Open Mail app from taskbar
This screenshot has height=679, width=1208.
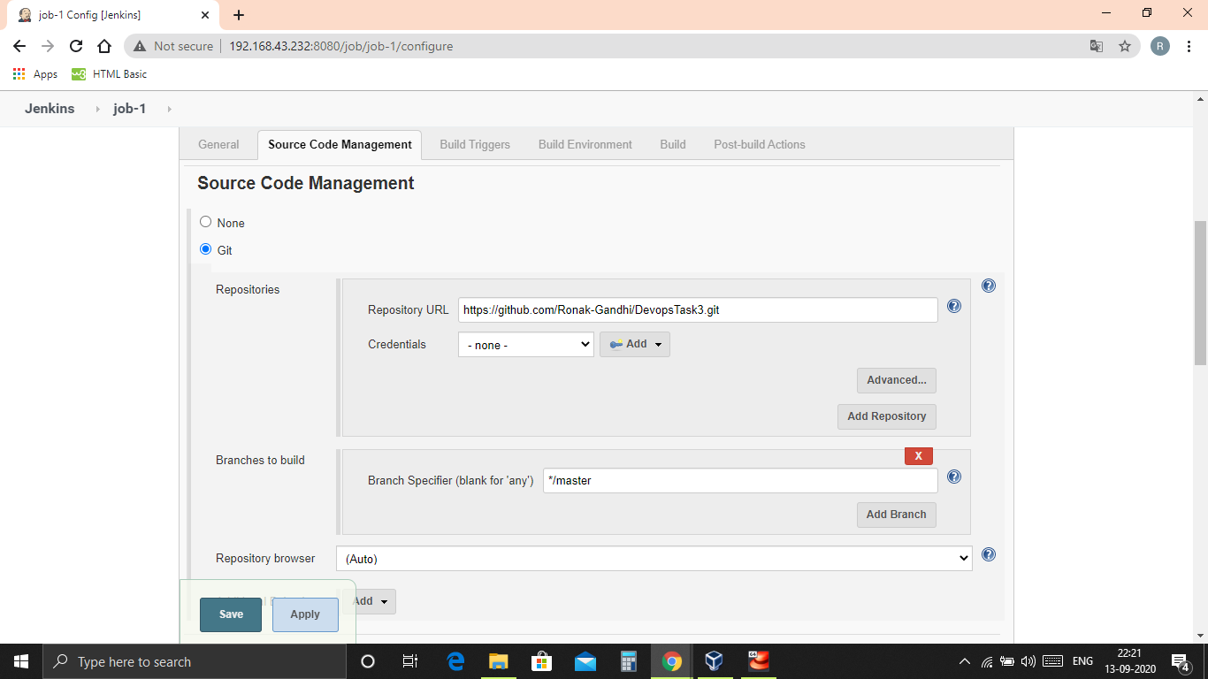coord(585,661)
